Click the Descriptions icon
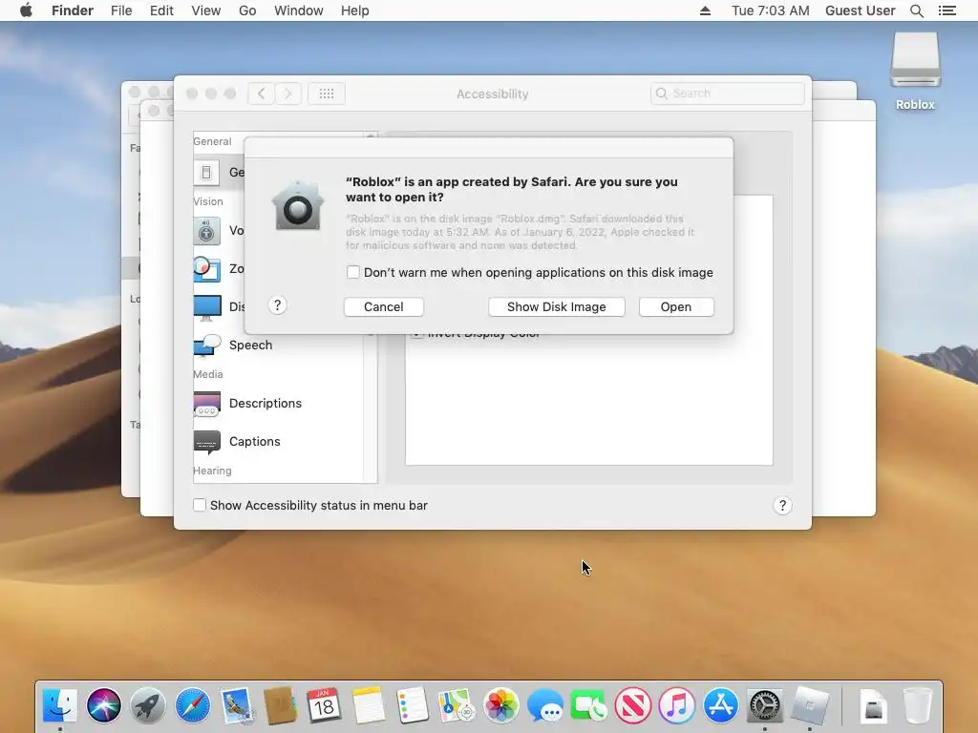 click(207, 404)
